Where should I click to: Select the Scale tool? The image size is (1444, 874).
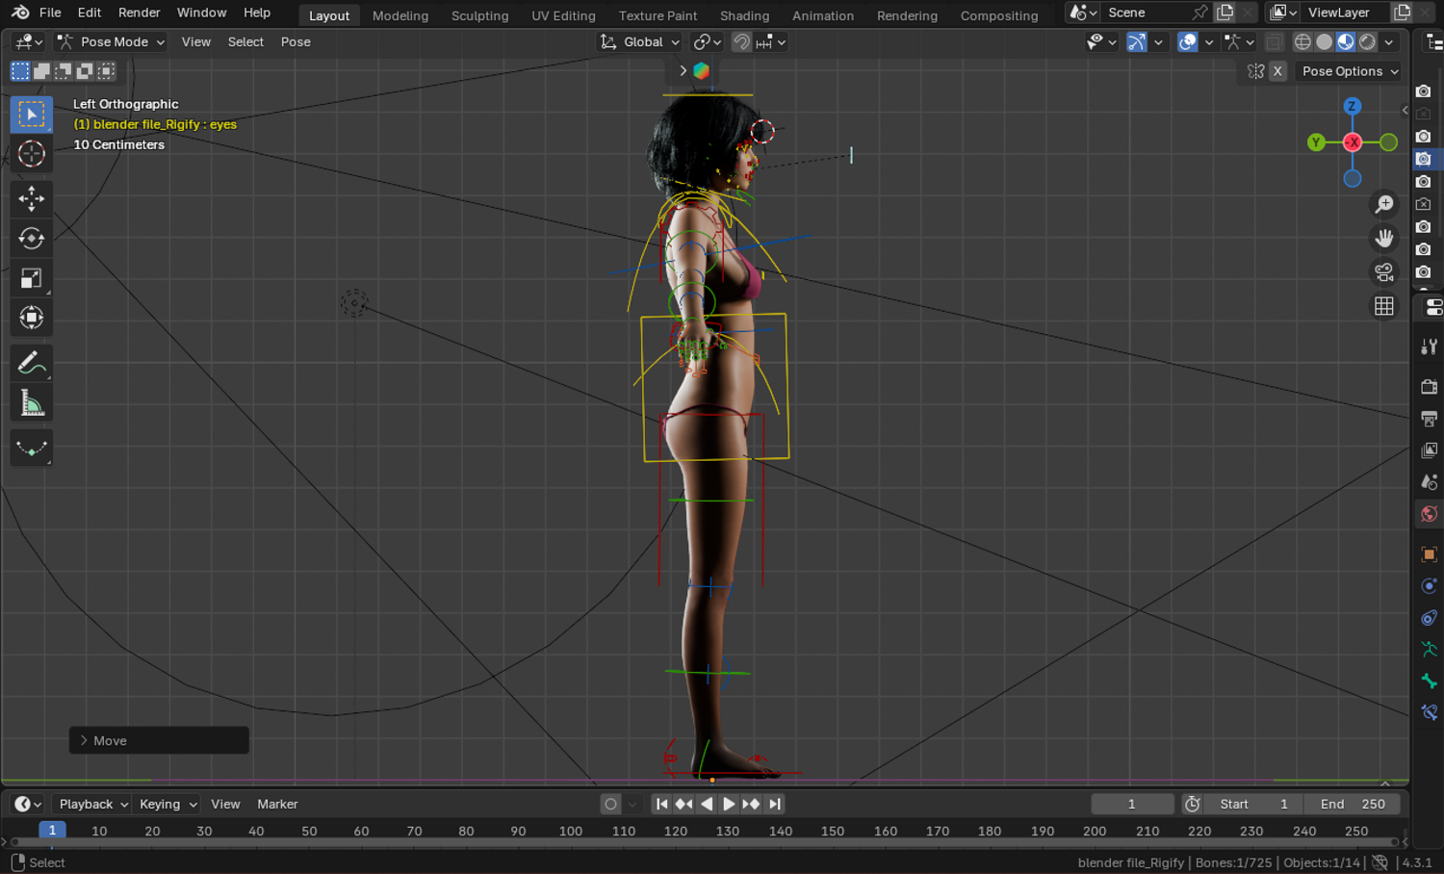coord(31,278)
